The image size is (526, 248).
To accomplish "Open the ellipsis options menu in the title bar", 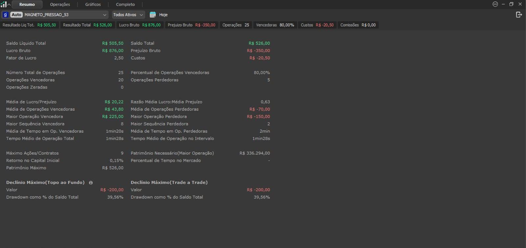I will pos(495,4).
